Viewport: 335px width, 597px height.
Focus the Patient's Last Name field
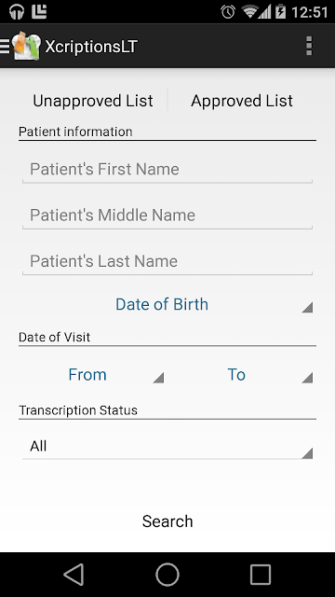[x=167, y=261]
